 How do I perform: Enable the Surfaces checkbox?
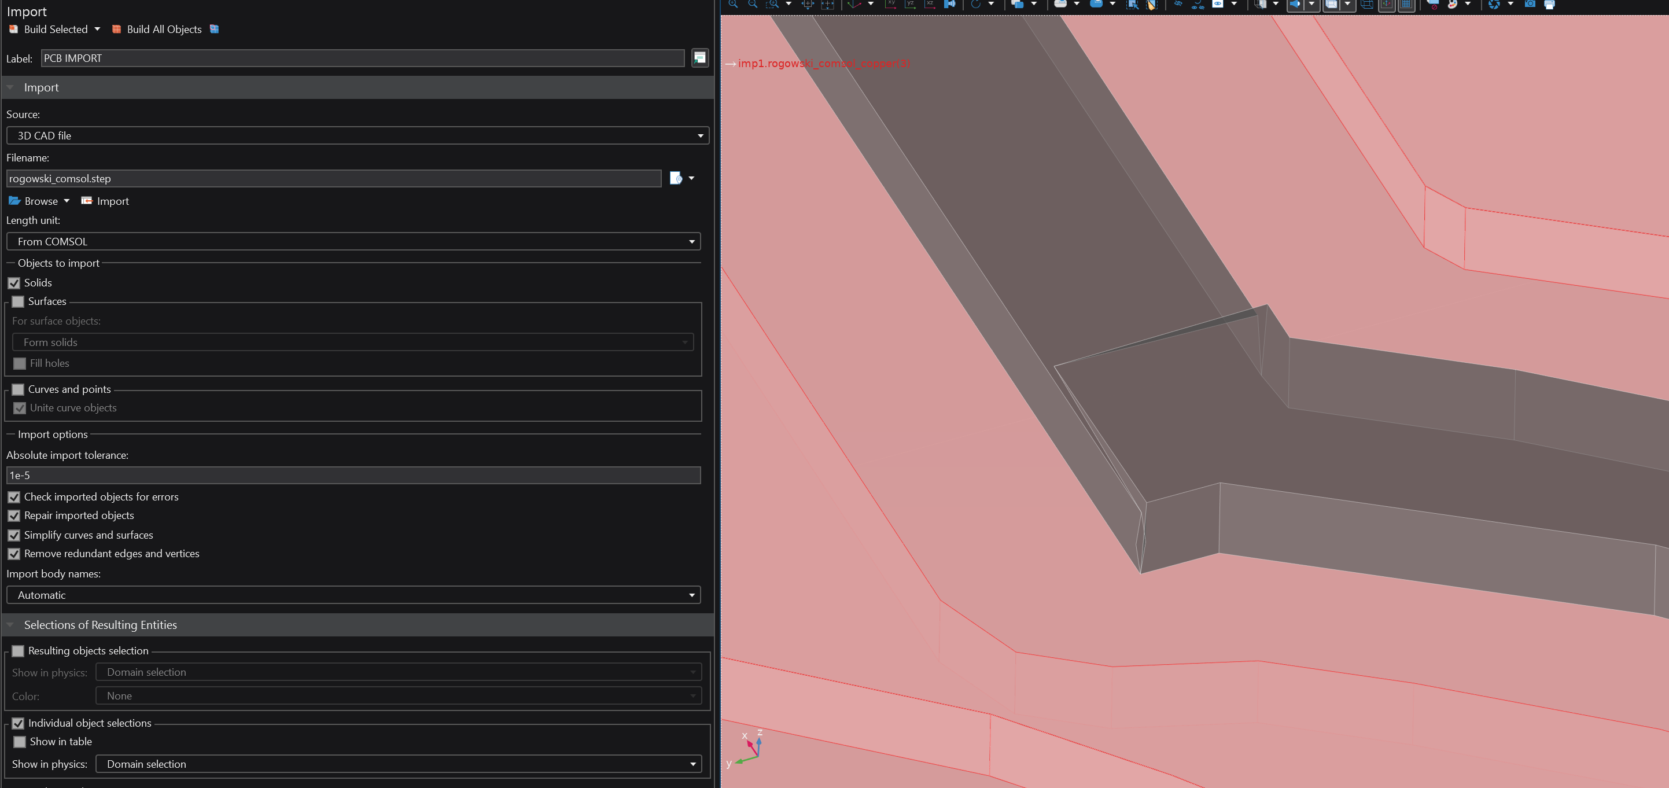coord(18,301)
